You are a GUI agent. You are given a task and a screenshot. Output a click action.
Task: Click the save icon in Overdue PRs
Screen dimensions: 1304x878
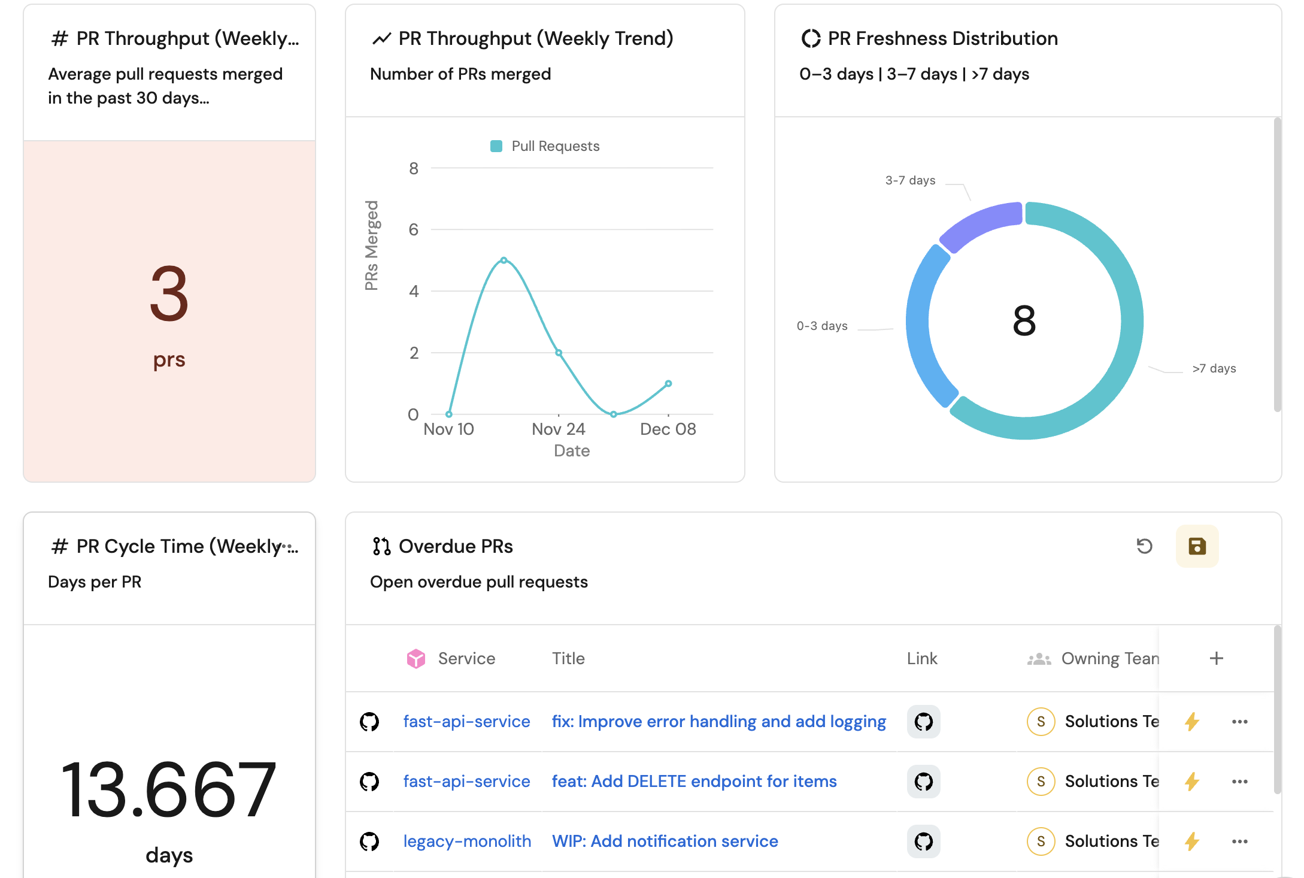(1196, 546)
